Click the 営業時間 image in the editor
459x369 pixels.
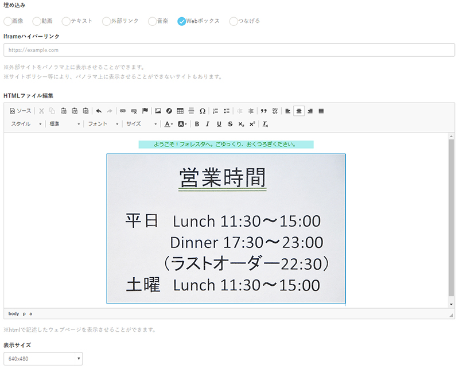[x=225, y=228]
